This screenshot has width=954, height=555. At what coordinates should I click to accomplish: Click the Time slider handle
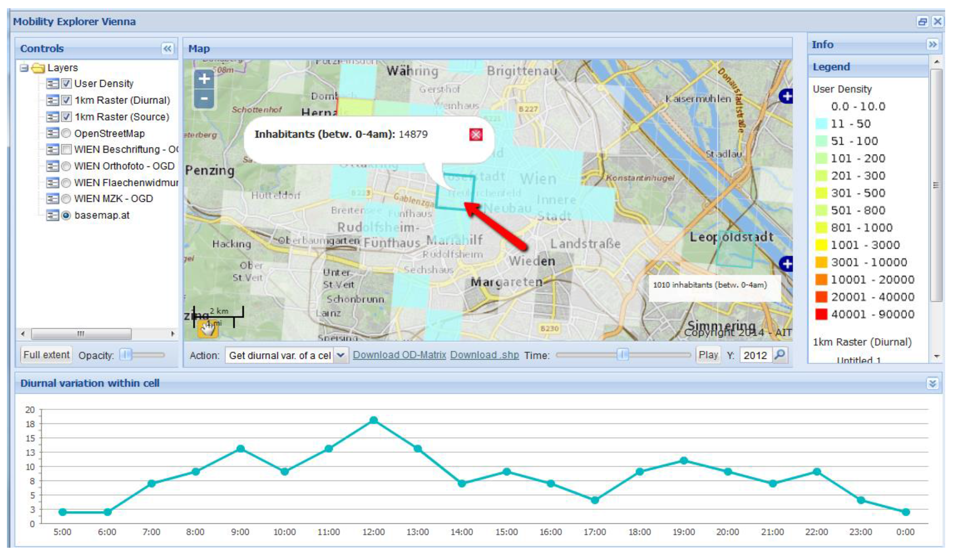click(622, 355)
